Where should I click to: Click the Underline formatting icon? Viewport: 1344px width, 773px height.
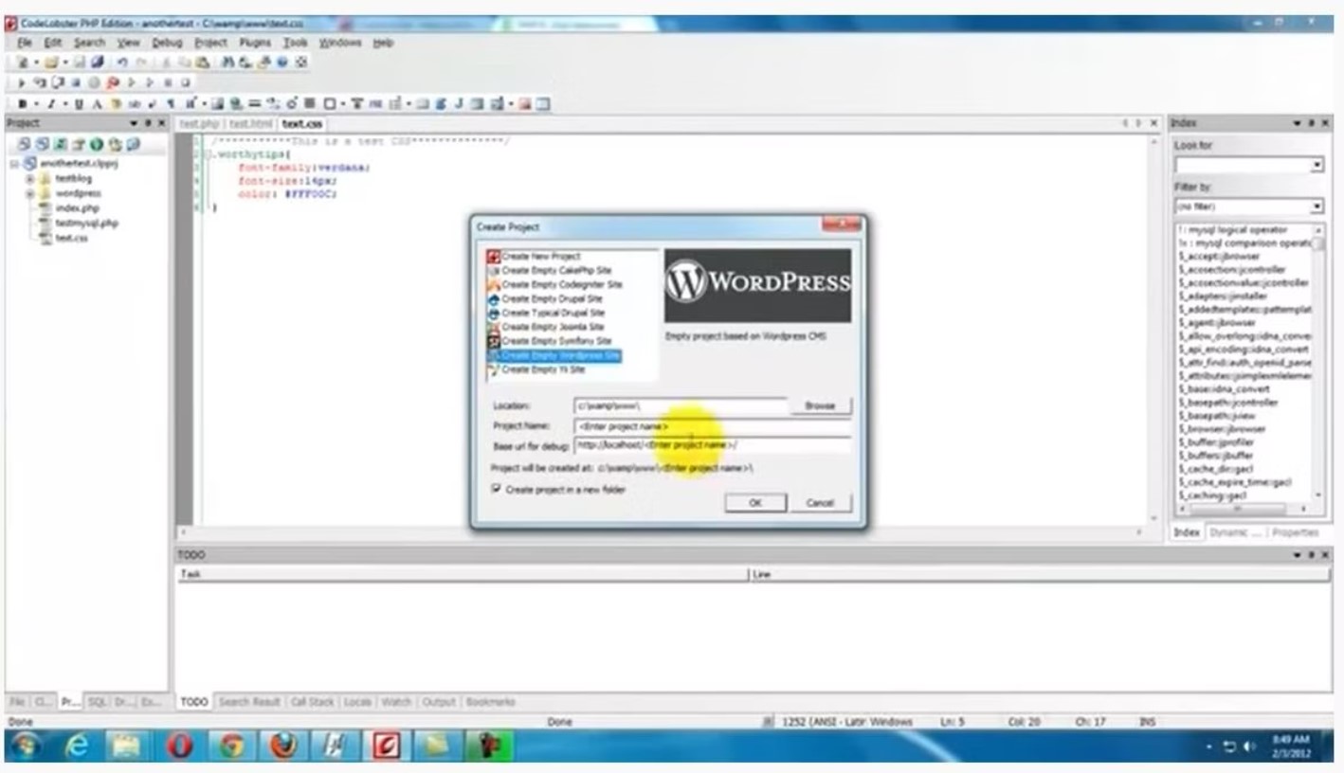(80, 104)
